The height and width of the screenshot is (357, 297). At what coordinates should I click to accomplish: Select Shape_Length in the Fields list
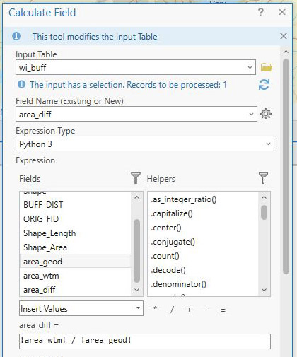click(75, 233)
